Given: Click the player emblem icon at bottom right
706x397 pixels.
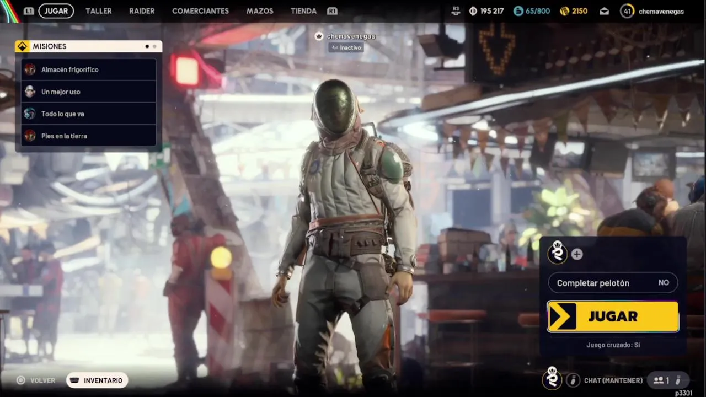Looking at the screenshot, I should (x=552, y=379).
